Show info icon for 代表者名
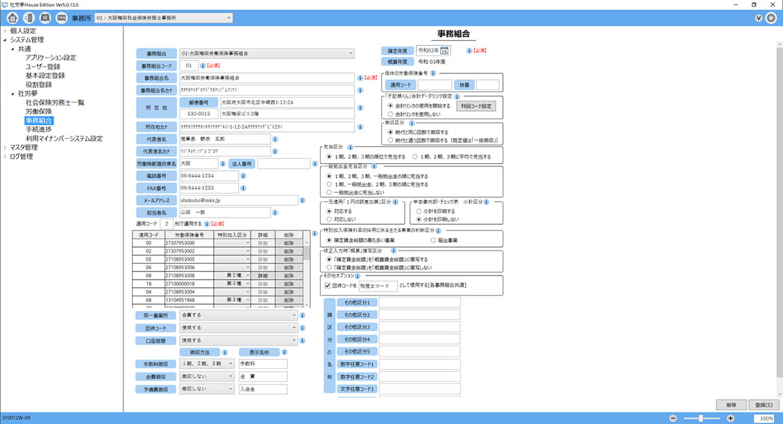783x424 pixels. point(275,139)
